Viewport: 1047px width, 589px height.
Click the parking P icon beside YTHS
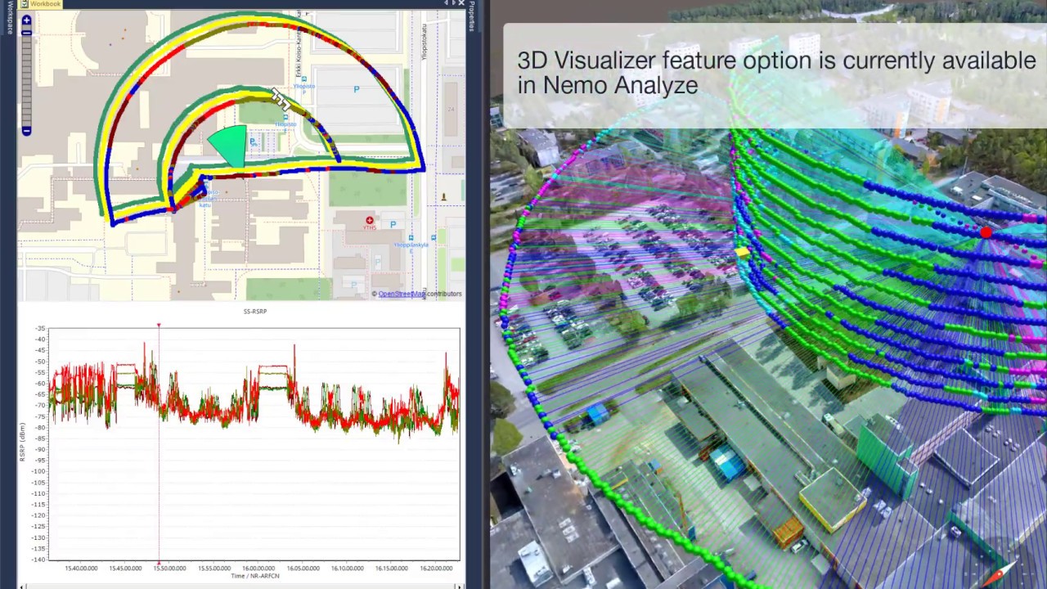click(x=393, y=224)
